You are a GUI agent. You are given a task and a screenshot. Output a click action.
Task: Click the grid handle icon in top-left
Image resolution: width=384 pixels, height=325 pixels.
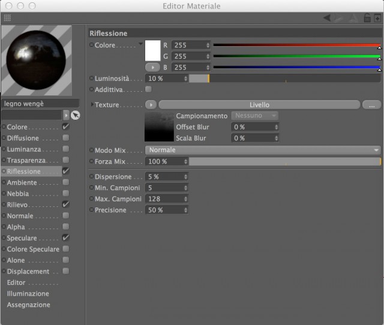7,17
